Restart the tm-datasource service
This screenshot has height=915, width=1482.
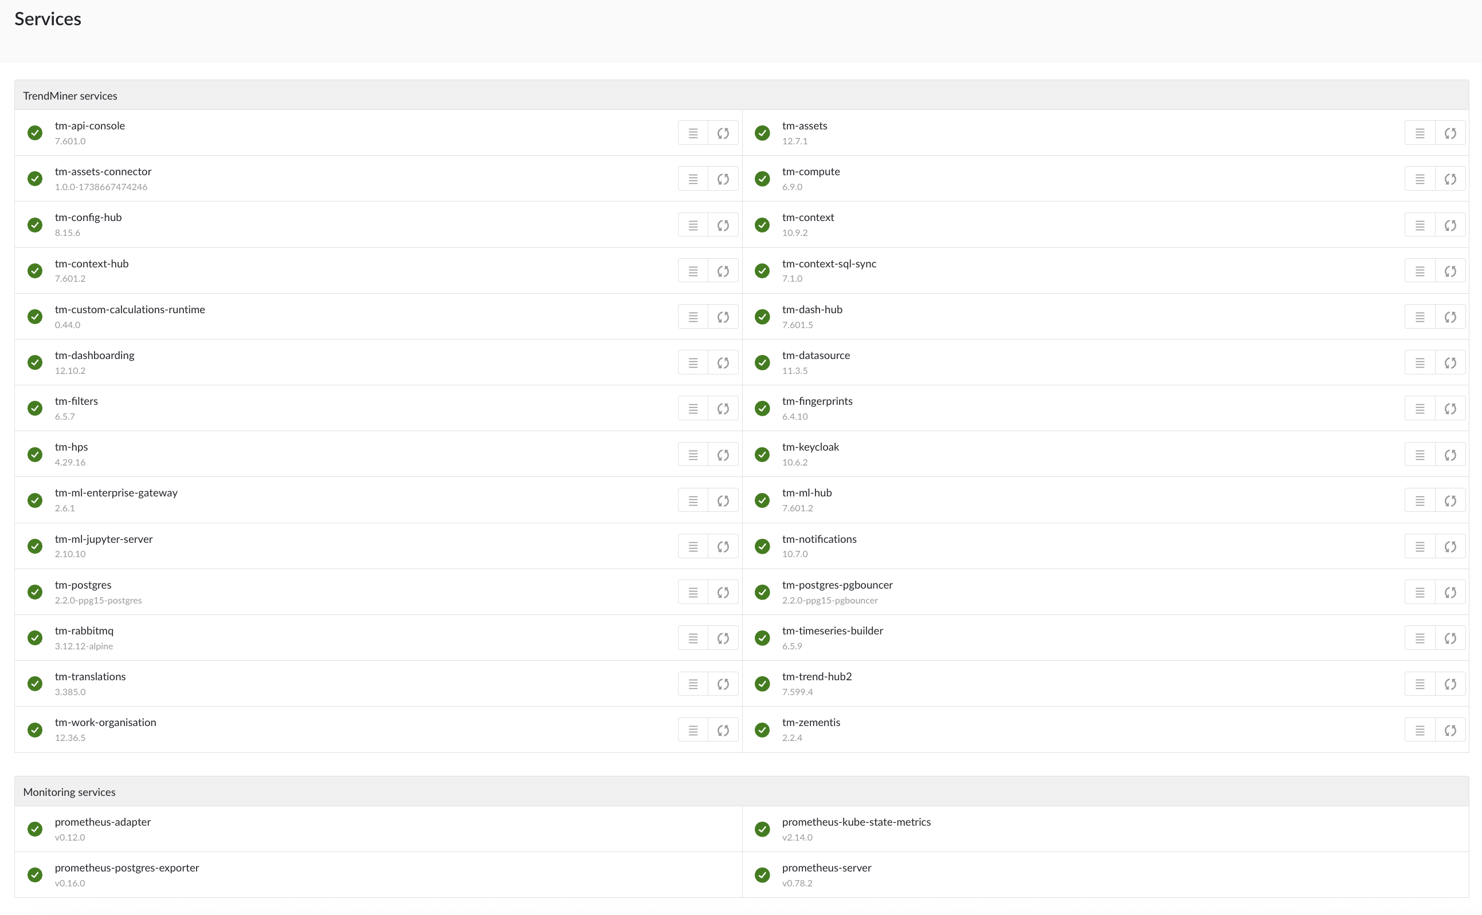1450,362
